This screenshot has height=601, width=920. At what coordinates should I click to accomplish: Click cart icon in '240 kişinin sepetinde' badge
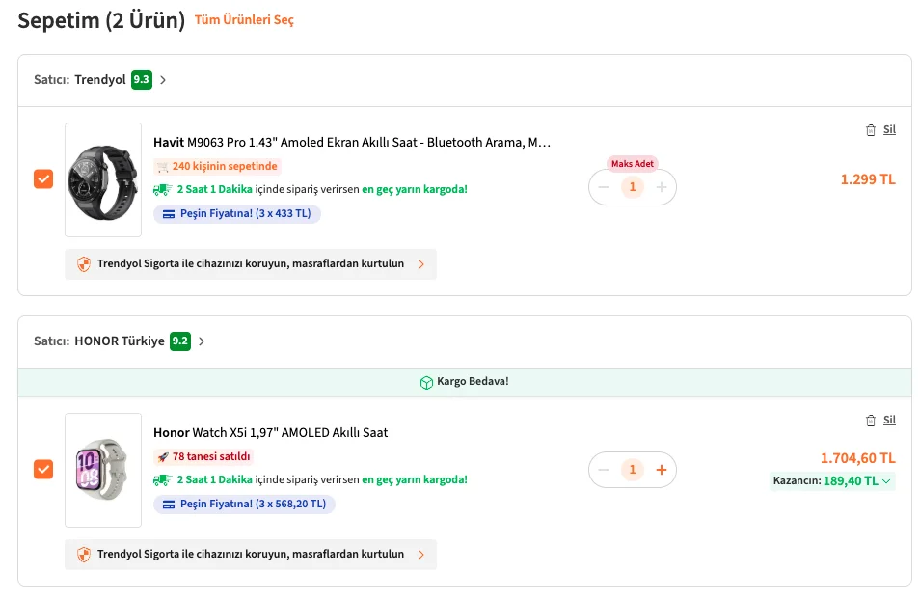[x=163, y=167]
